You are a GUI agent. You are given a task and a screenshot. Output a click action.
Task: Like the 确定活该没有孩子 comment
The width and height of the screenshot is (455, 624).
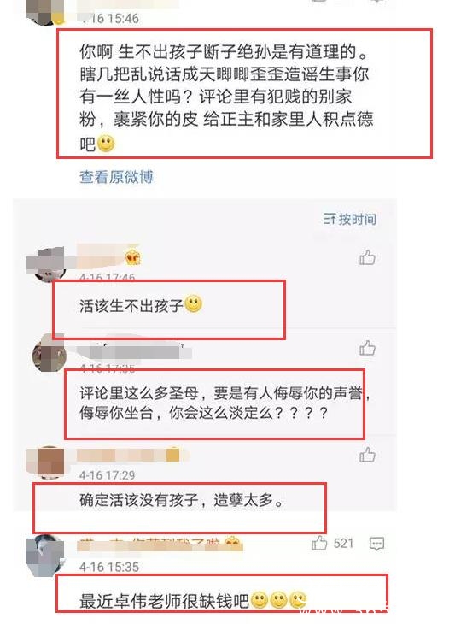point(367,455)
